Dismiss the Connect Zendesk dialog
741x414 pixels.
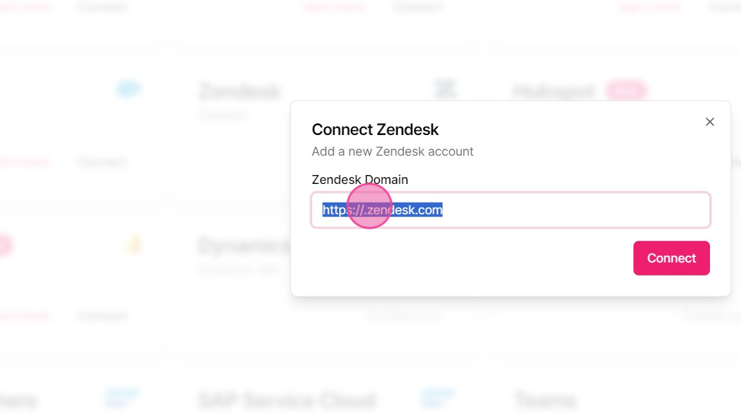(x=709, y=121)
